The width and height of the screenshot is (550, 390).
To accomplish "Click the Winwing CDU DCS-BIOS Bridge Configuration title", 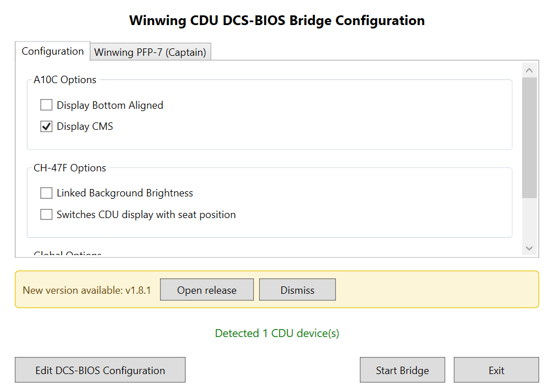I will click(277, 21).
